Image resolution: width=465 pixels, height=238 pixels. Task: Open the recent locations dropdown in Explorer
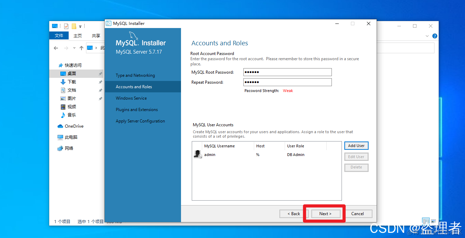(74, 48)
